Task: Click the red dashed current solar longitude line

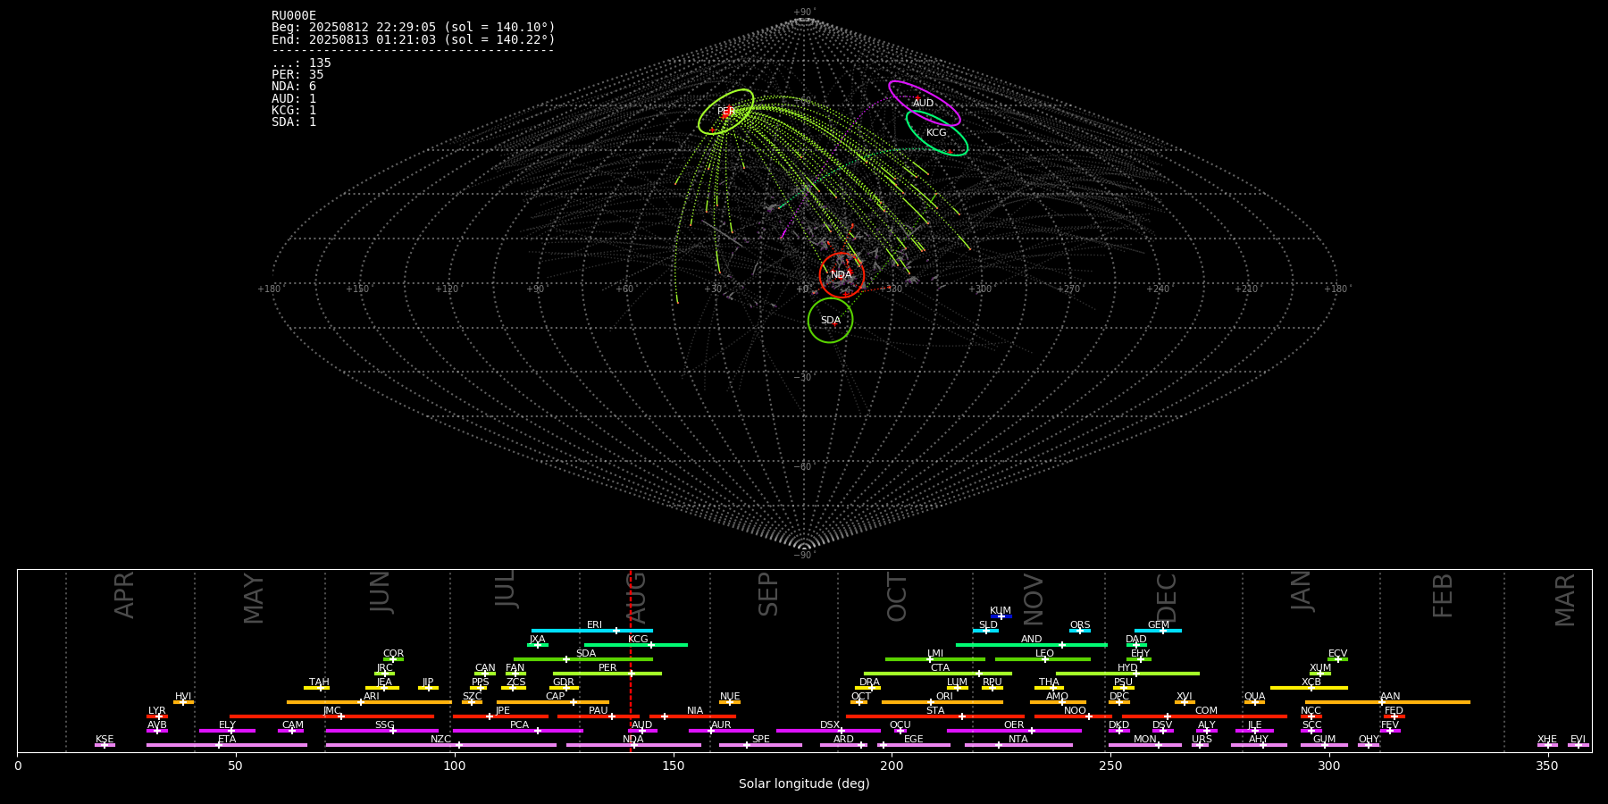Action: tap(631, 660)
